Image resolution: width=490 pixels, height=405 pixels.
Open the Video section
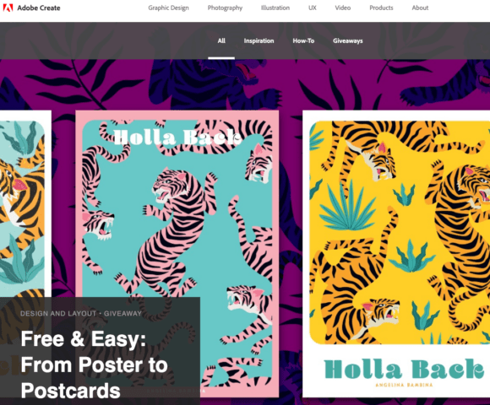tap(343, 8)
